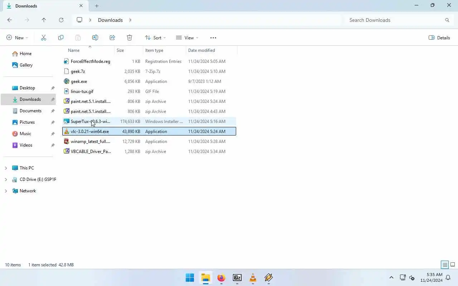Expand CD Drive (E:) node
The height and width of the screenshot is (286, 458).
tap(6, 179)
